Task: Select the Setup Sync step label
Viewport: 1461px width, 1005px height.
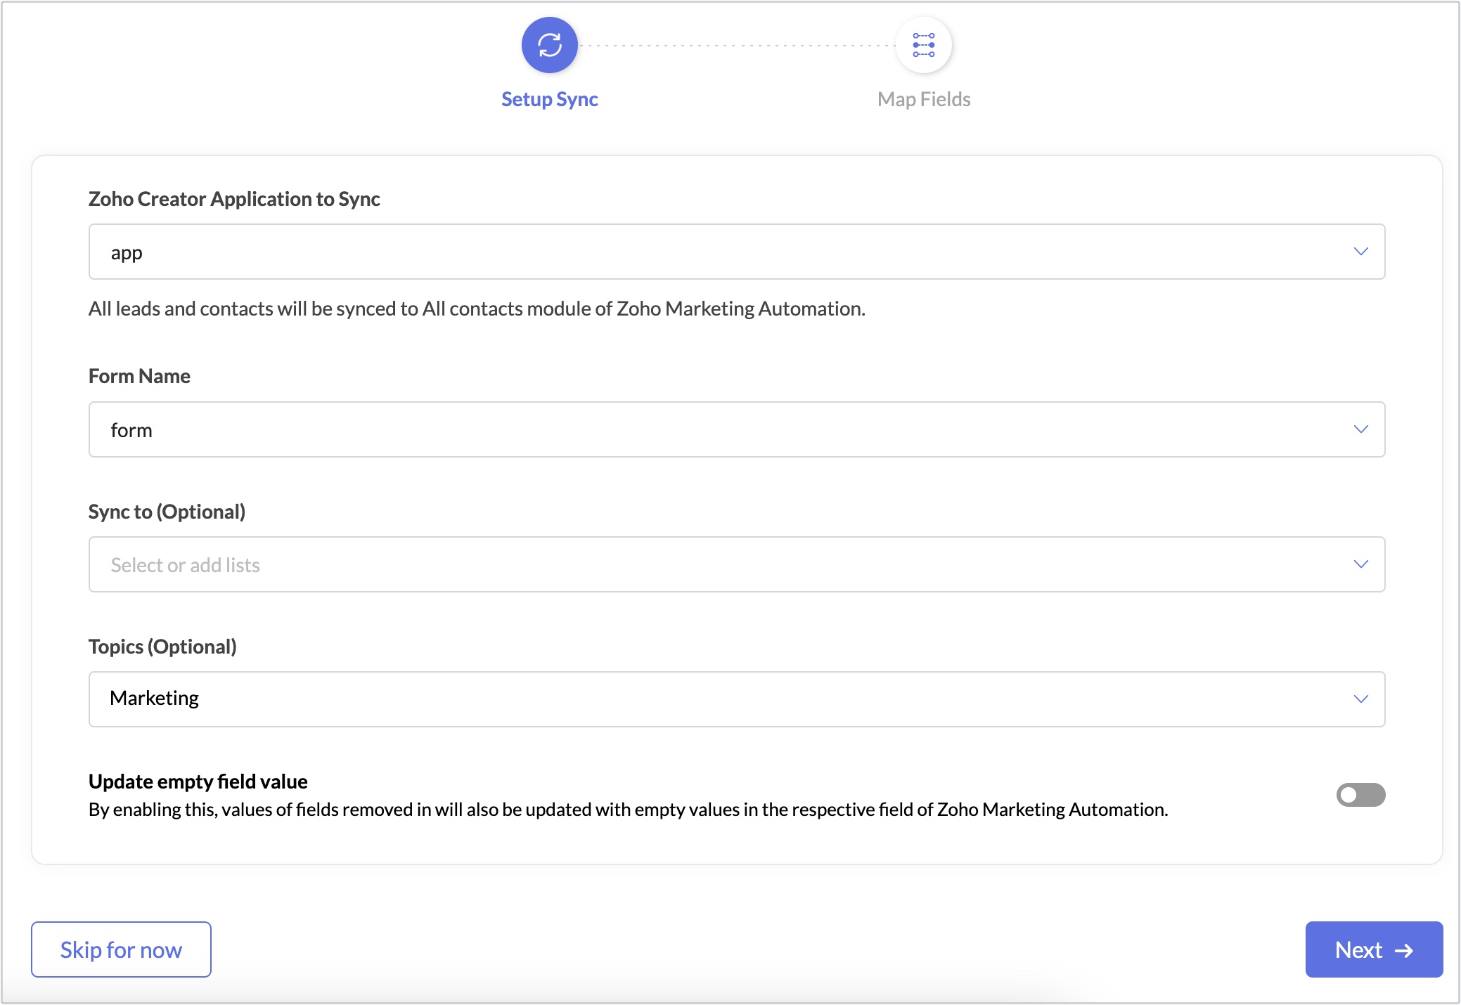Action: click(x=549, y=100)
